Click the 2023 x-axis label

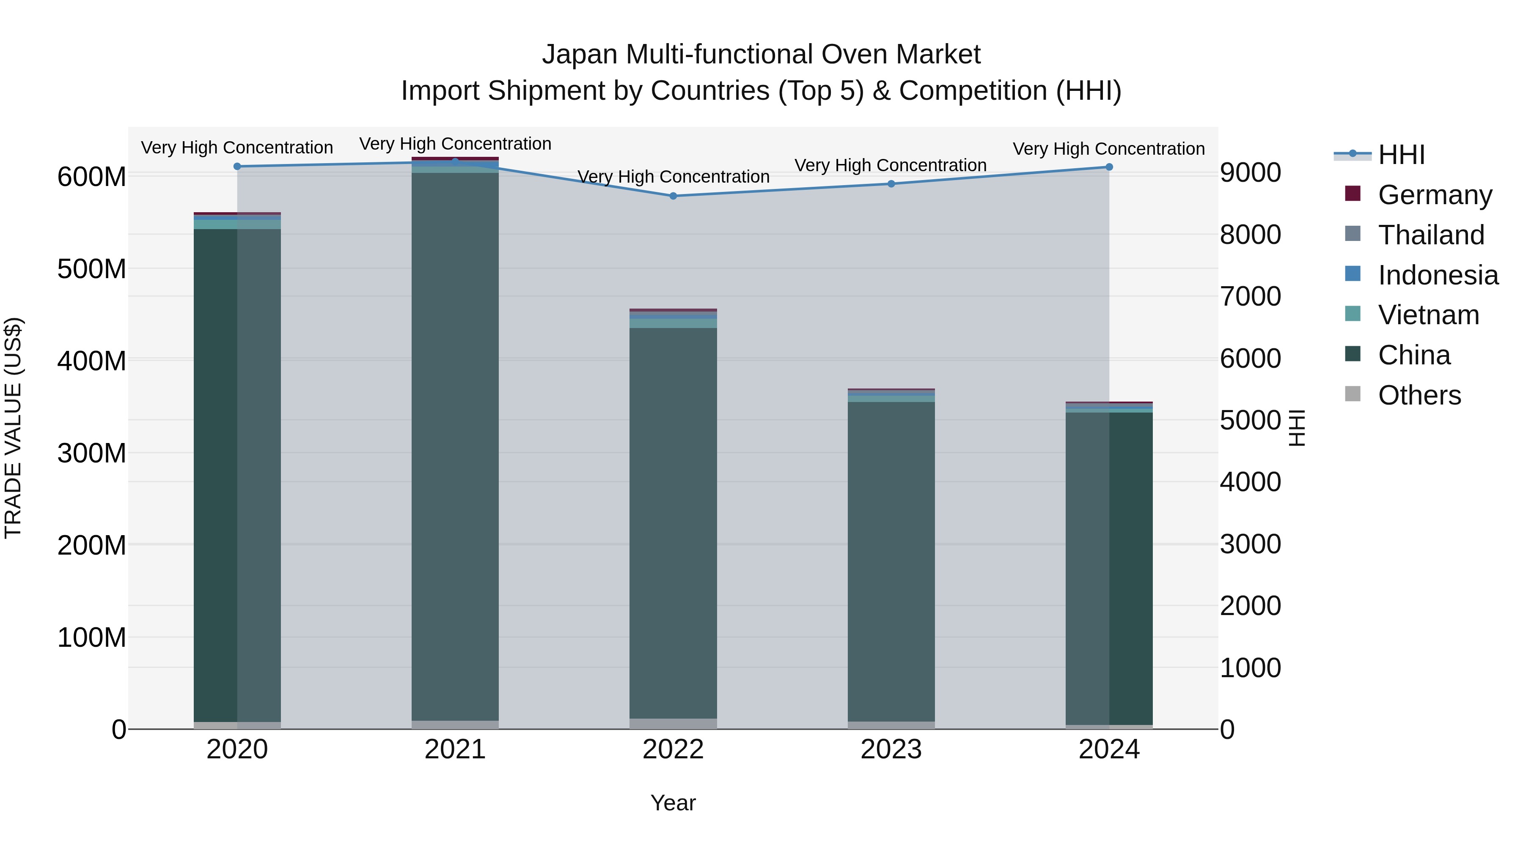click(891, 749)
